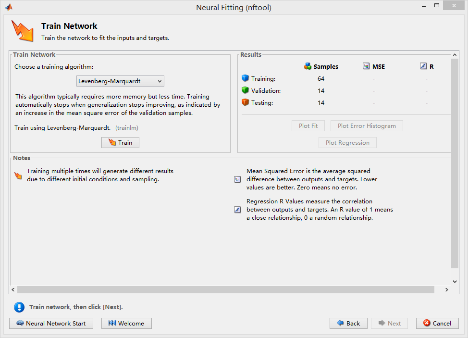Viewport: 468px width, 338px height.
Task: Cancel the Neural Fitting wizard
Action: (437, 323)
